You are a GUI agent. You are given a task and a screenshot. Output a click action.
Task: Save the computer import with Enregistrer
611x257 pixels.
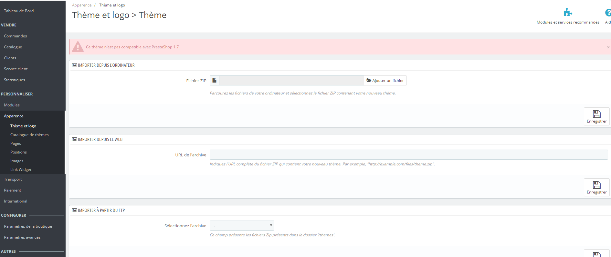point(596,116)
